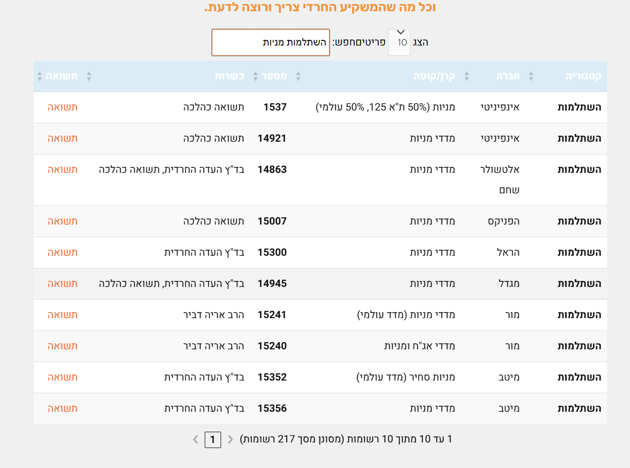Open תשואה for מור fund 15241
630x468 pixels.
[62, 315]
